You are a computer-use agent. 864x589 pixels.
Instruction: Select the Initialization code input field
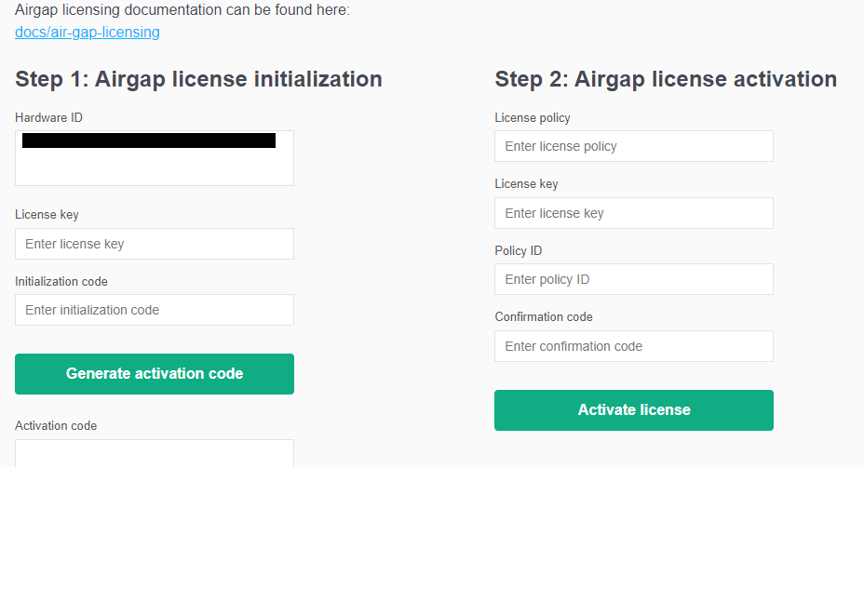(155, 310)
